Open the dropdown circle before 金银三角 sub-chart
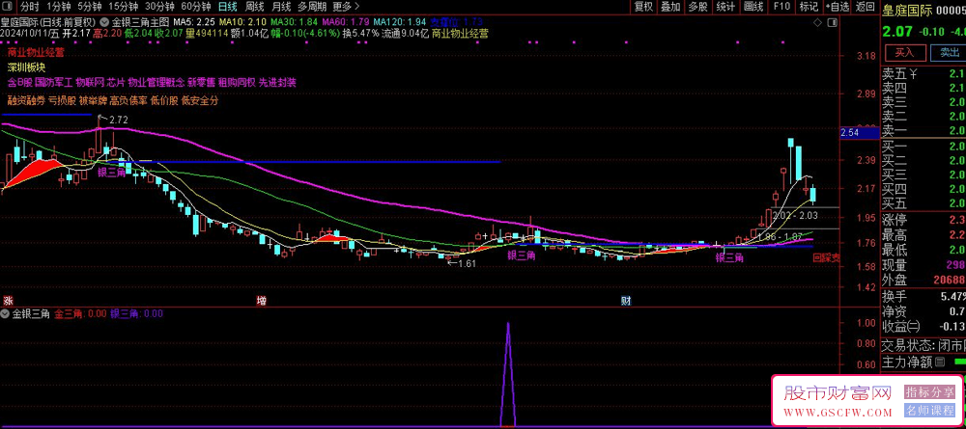 6,313
